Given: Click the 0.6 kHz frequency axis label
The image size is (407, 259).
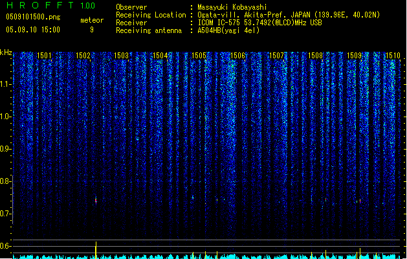Looking at the screenshot, I should 5,246.
